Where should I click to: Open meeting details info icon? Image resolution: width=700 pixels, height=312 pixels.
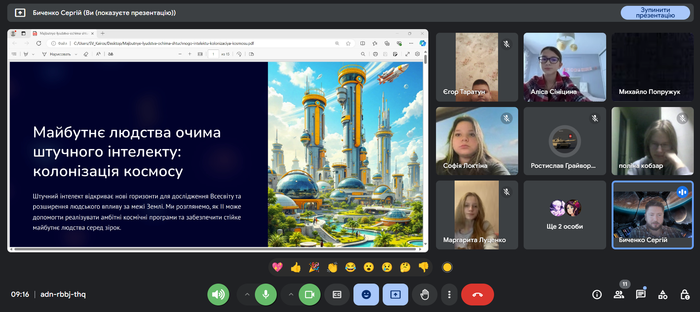click(597, 295)
